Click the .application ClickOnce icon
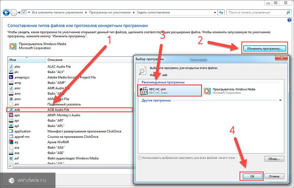Image resolution: width=294 pixels, height=188 pixels. [11, 131]
